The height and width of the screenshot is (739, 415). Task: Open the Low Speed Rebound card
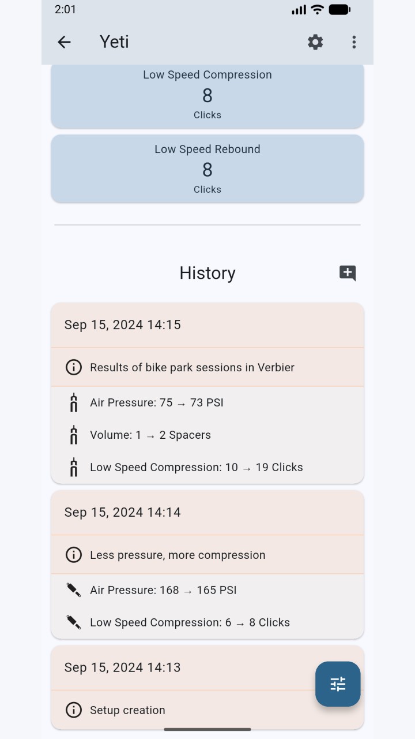pyautogui.click(x=207, y=169)
